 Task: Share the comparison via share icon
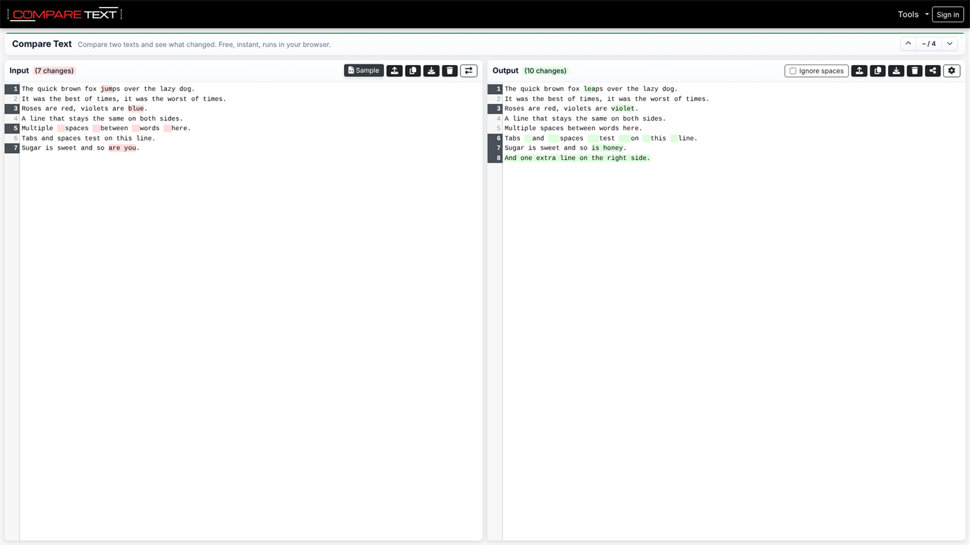pyautogui.click(x=933, y=71)
